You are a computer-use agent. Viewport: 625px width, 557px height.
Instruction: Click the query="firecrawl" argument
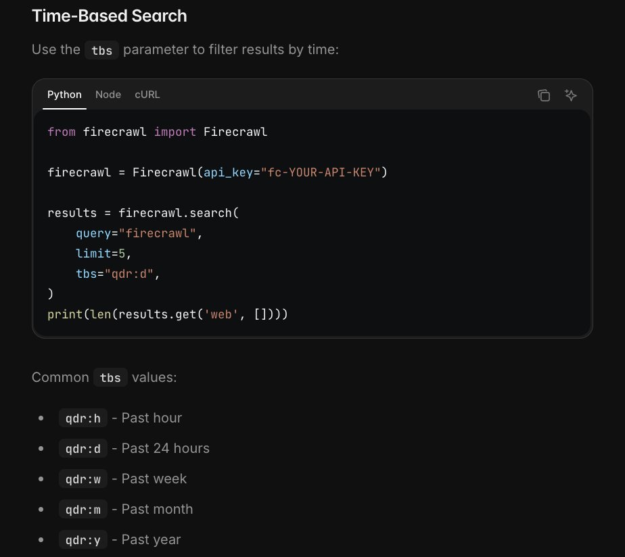coord(139,233)
